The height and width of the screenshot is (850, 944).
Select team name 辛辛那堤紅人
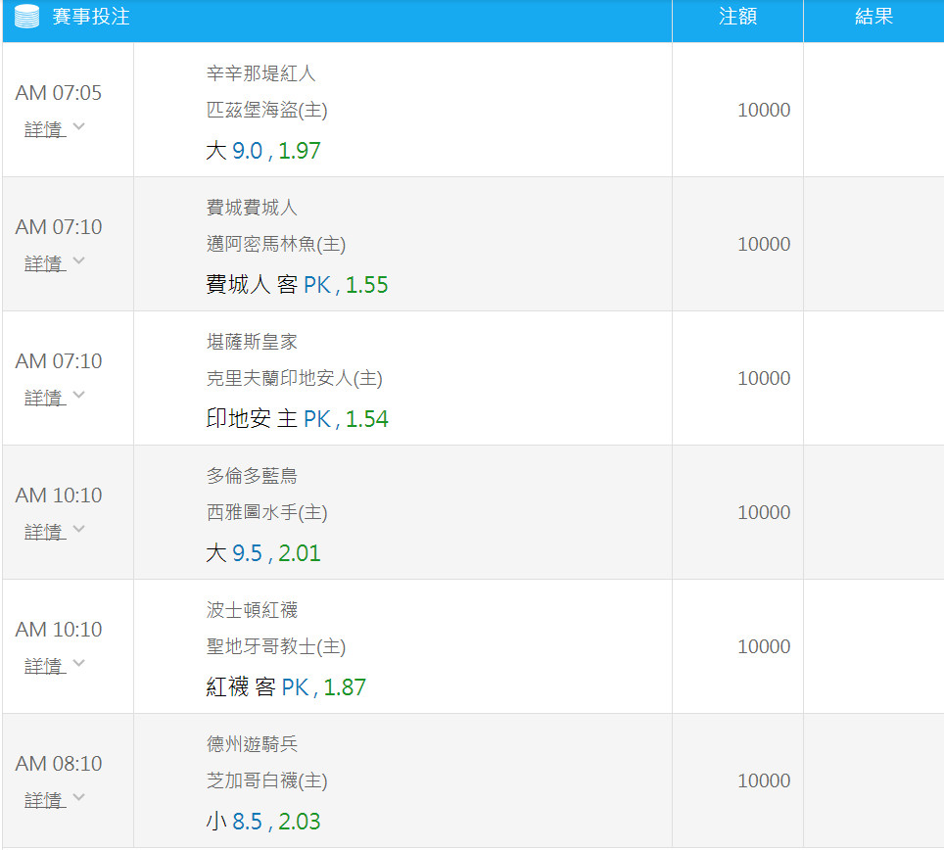click(260, 73)
